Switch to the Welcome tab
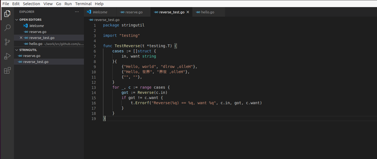The image size is (377, 159). 100,12
